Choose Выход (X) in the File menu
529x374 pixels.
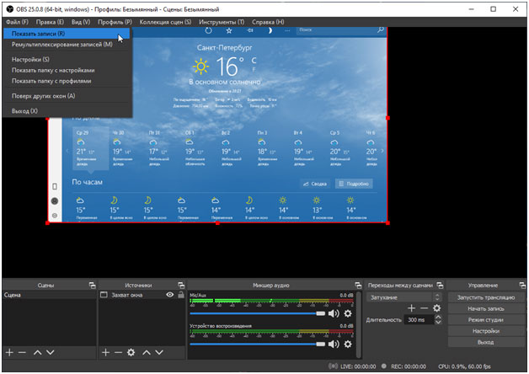tap(67, 110)
